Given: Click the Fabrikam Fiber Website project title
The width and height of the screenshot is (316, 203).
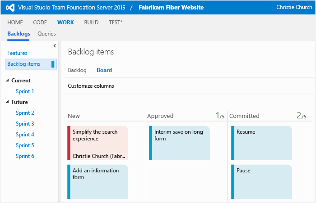Looking at the screenshot, I should click(171, 8).
